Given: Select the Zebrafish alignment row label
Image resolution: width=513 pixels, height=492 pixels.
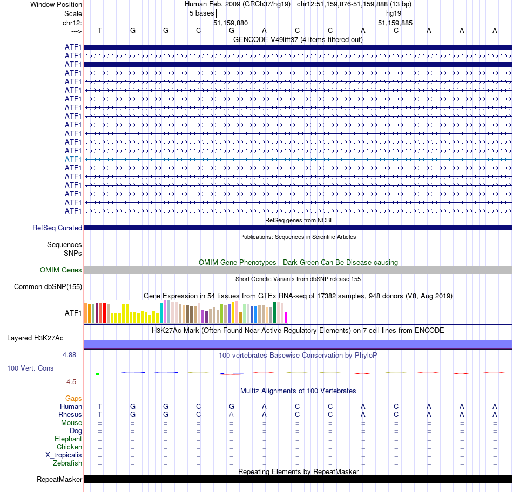Looking at the screenshot, I should pos(67,463).
